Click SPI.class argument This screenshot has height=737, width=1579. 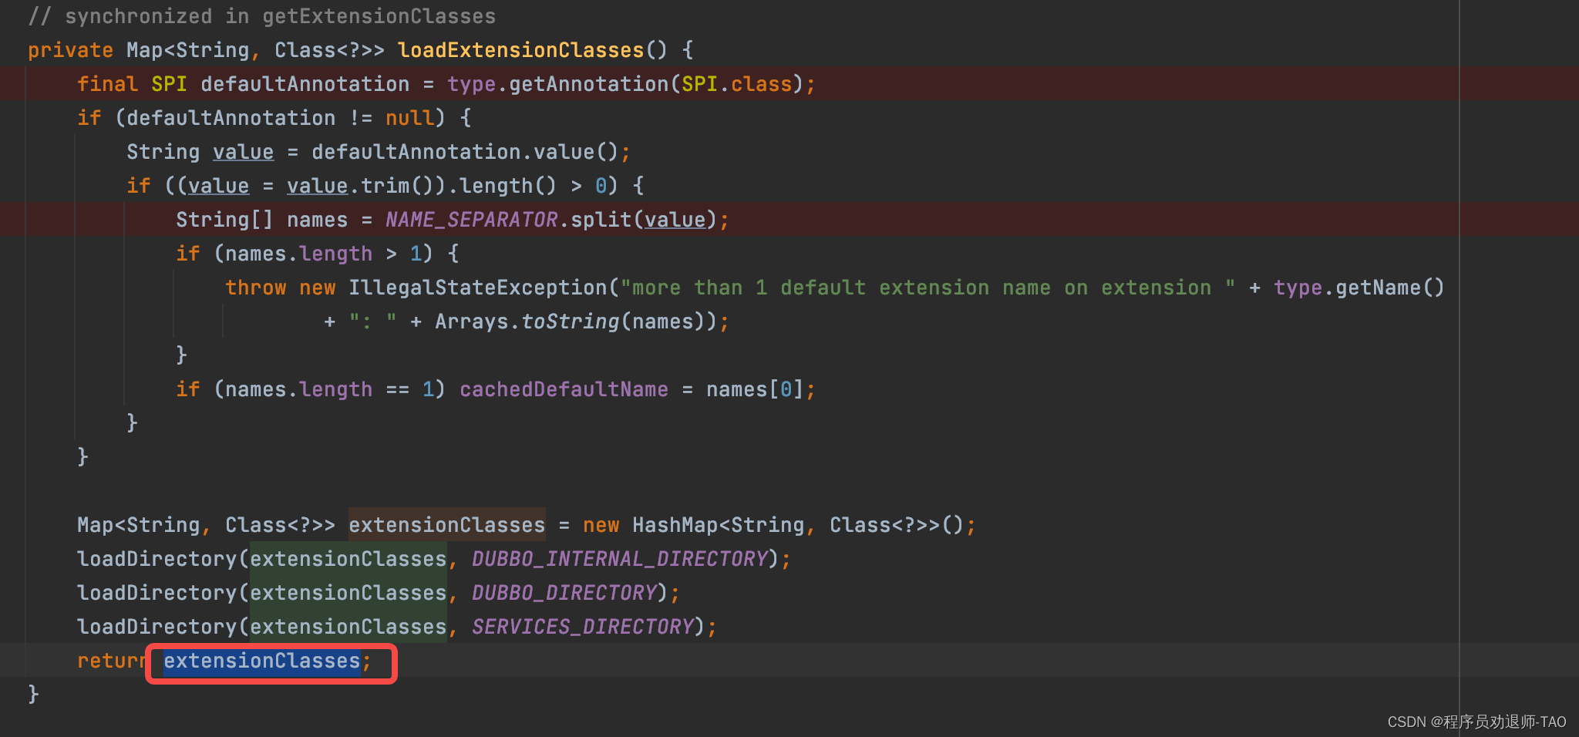point(736,84)
